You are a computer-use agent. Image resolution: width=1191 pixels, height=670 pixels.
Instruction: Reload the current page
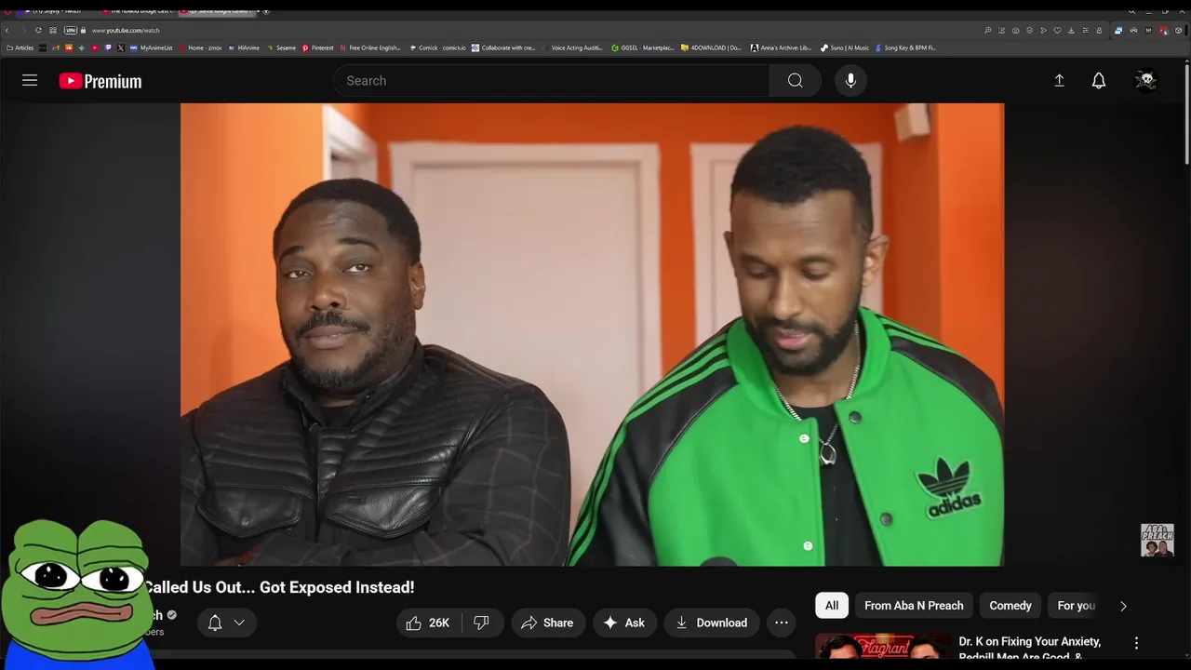(38, 30)
